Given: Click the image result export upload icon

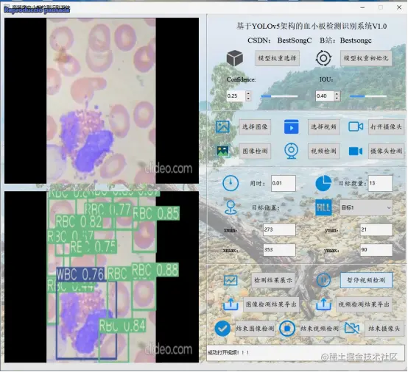Looking at the screenshot, I should 231,304.
